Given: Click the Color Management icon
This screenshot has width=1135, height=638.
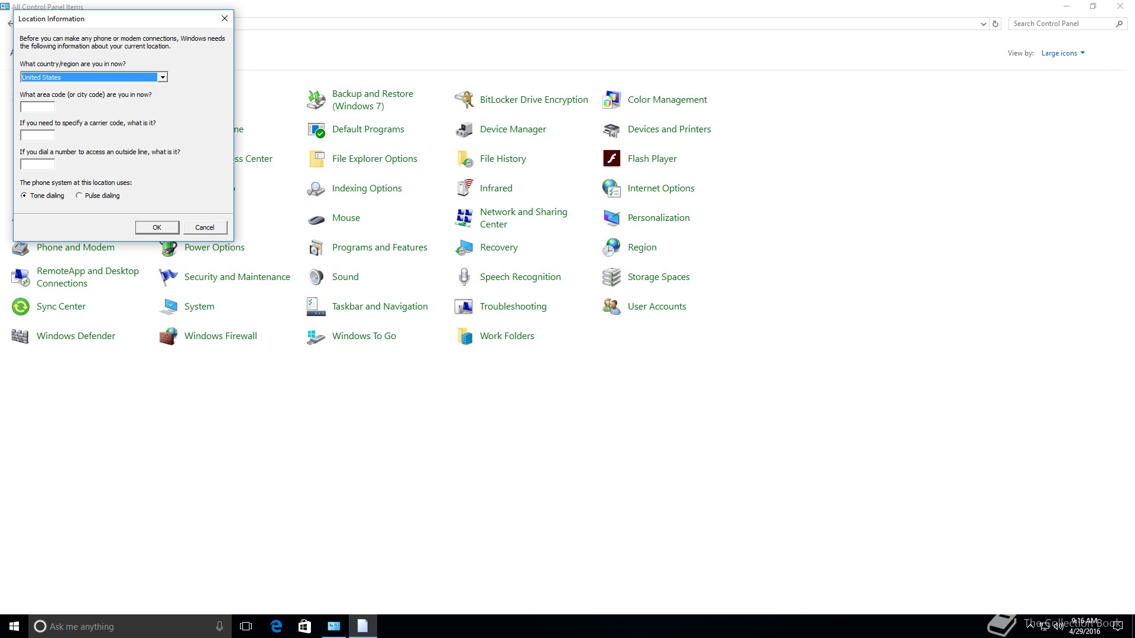Looking at the screenshot, I should (611, 100).
